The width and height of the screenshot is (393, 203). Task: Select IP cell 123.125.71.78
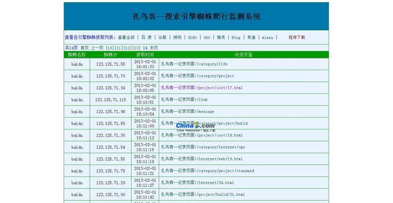(110, 171)
